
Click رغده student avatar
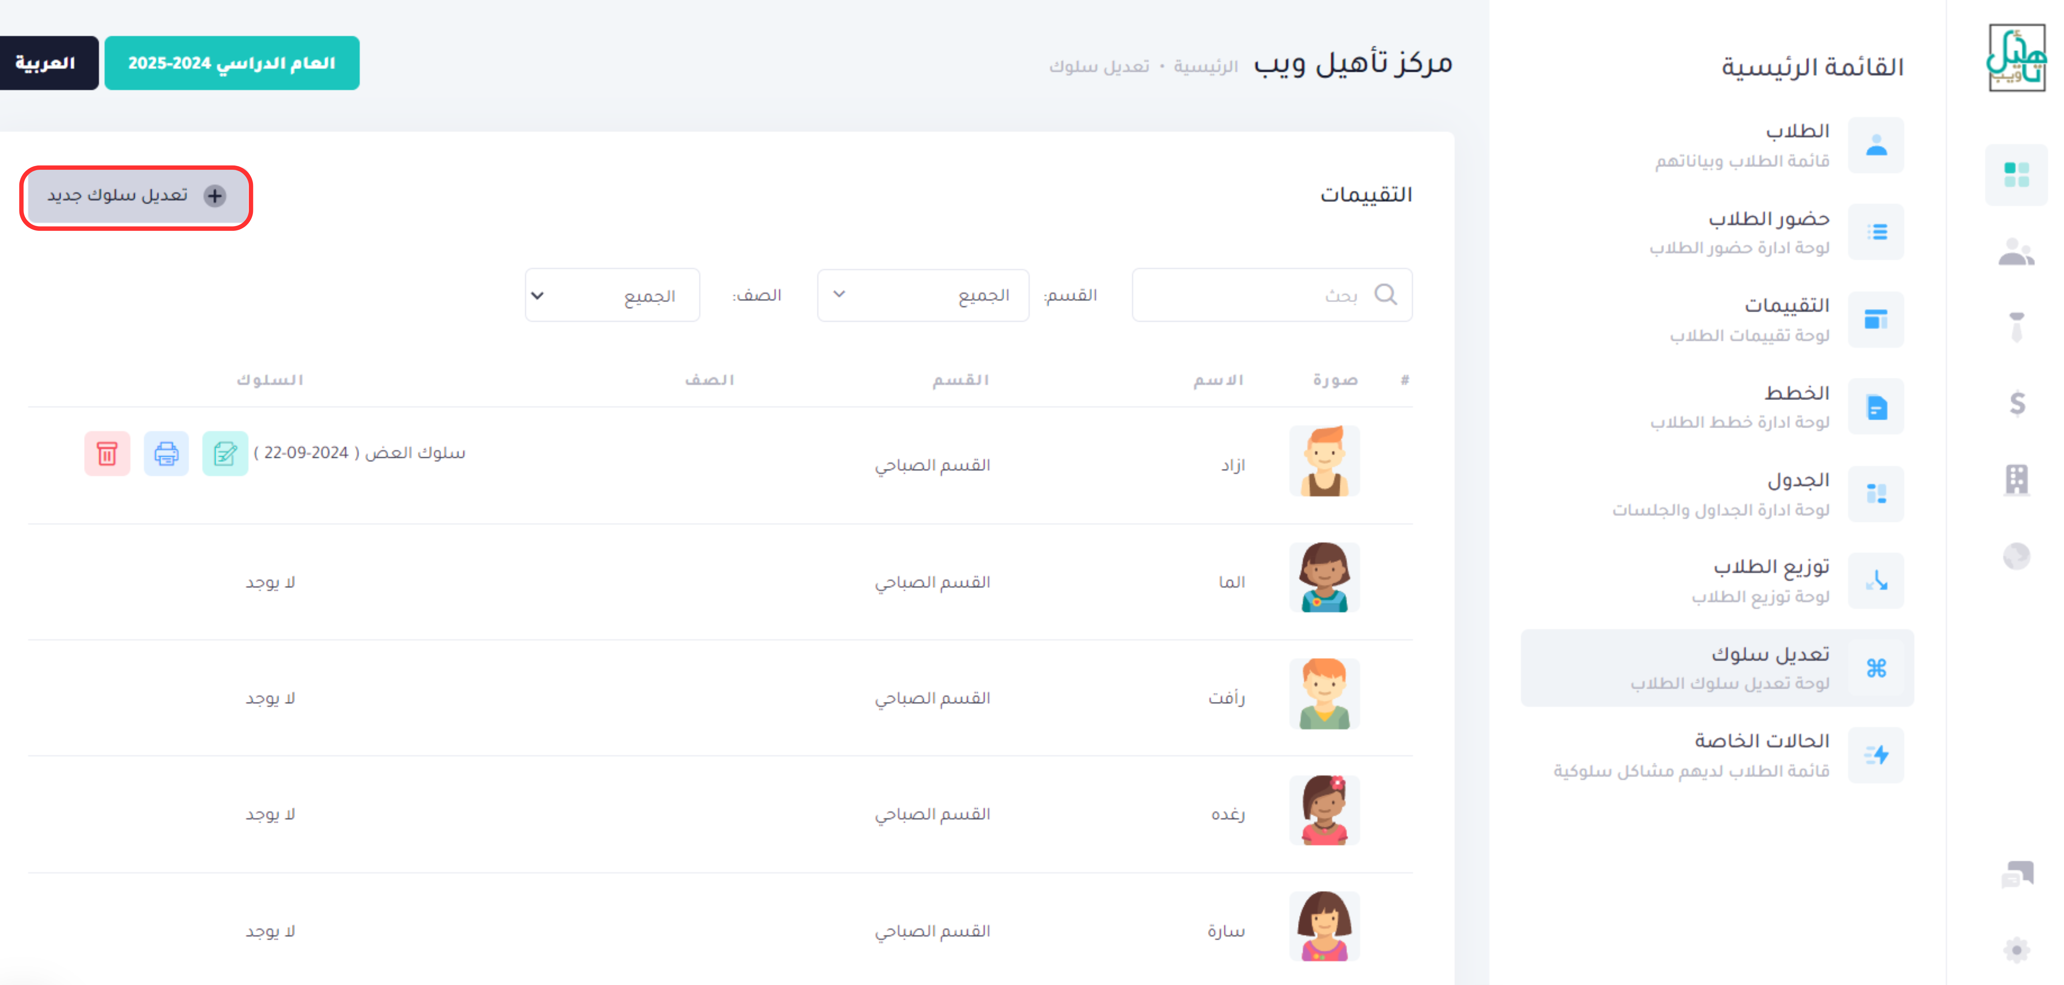tap(1324, 810)
